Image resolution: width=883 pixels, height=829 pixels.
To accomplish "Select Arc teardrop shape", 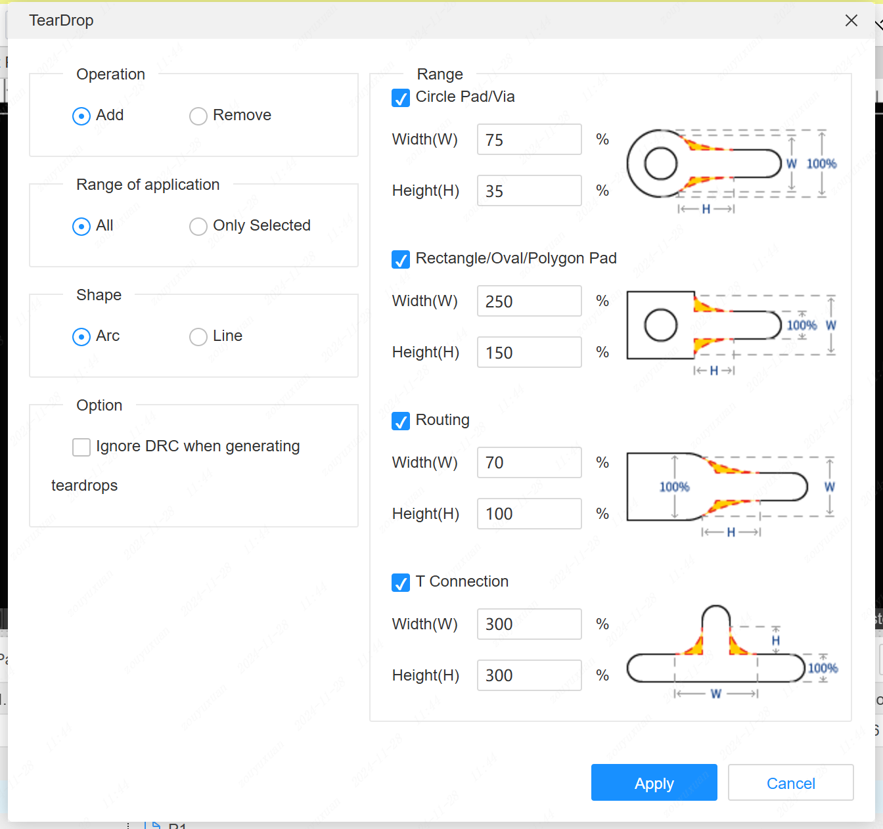I will pos(81,337).
